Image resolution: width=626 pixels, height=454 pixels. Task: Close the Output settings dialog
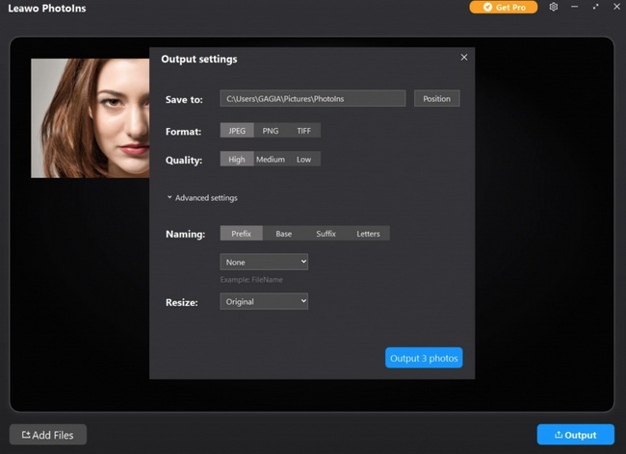[464, 58]
